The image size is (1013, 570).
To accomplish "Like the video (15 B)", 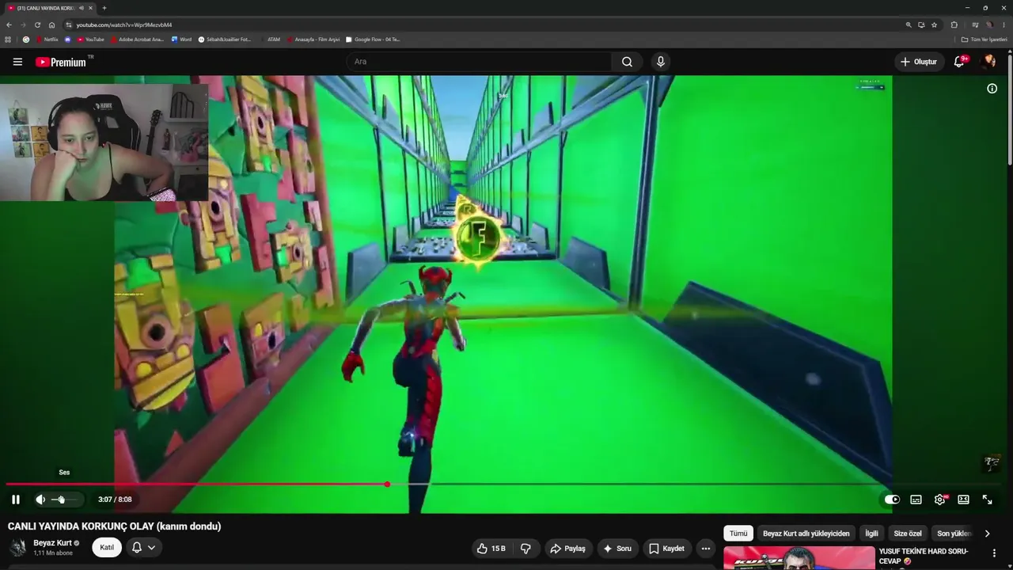I will 491,549.
